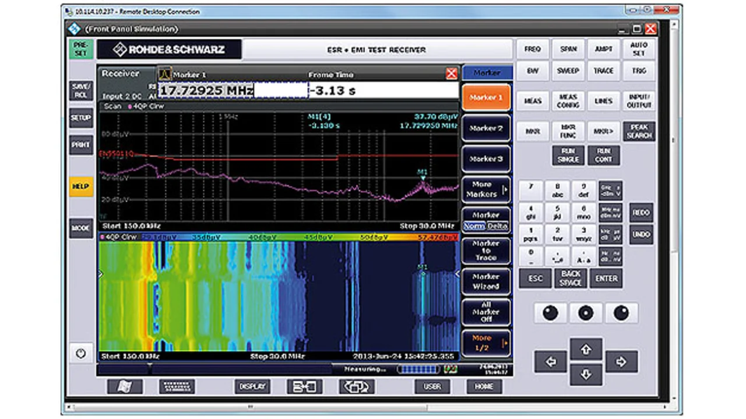This screenshot has width=746, height=419.
Task: Open the on-screen keyboard icon
Action: click(x=177, y=386)
